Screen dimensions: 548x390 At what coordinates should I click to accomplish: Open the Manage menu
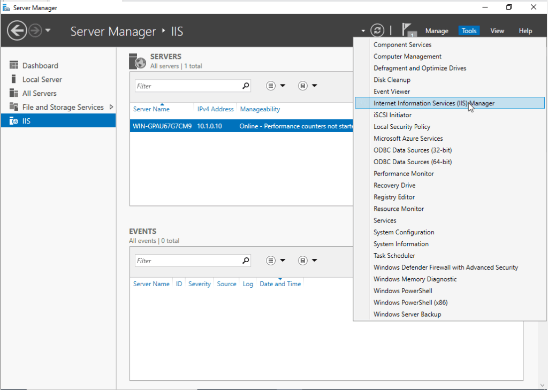click(437, 30)
